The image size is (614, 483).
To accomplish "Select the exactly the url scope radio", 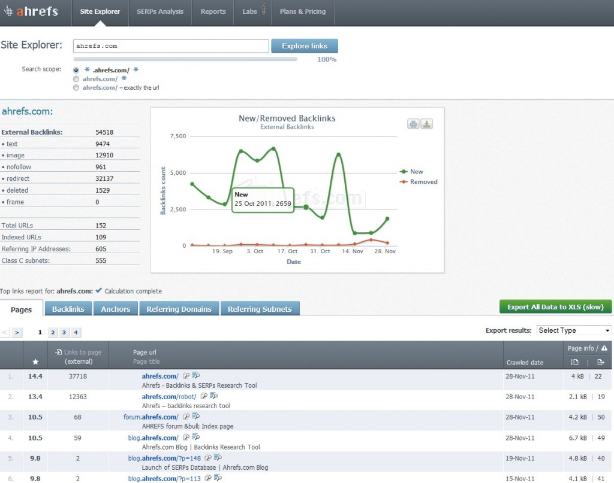I will [x=76, y=88].
